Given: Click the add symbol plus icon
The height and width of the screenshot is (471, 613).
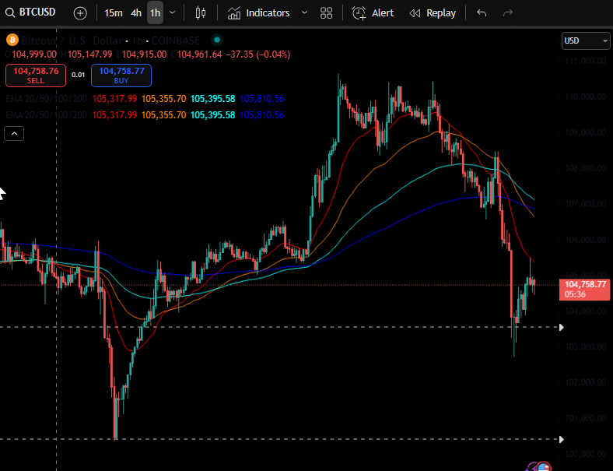Looking at the screenshot, I should click(x=80, y=13).
